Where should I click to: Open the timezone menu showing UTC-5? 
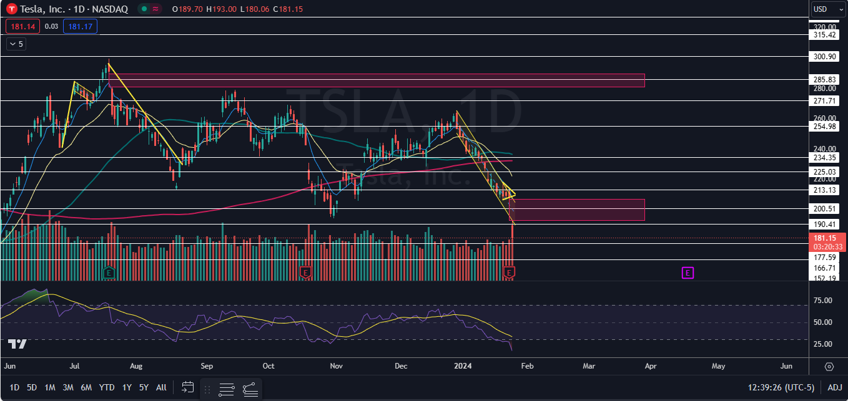[781, 387]
